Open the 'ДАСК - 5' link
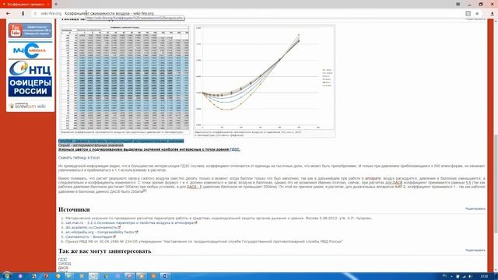 coord(194,187)
